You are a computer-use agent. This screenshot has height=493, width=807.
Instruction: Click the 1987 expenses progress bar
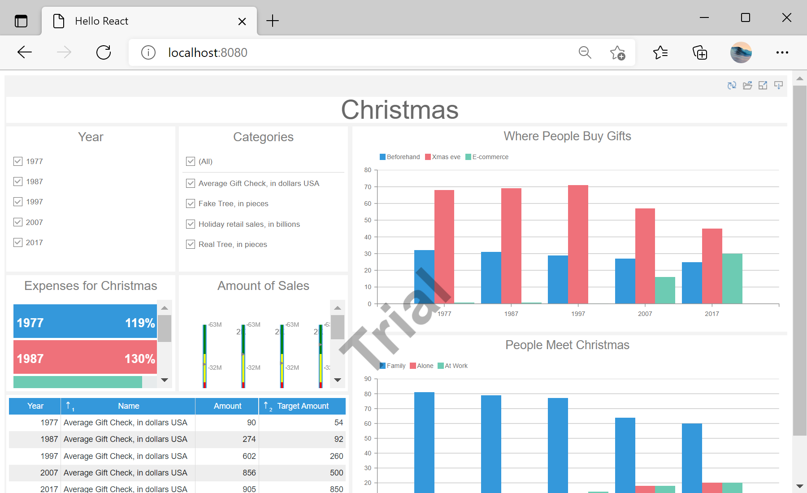pos(85,357)
